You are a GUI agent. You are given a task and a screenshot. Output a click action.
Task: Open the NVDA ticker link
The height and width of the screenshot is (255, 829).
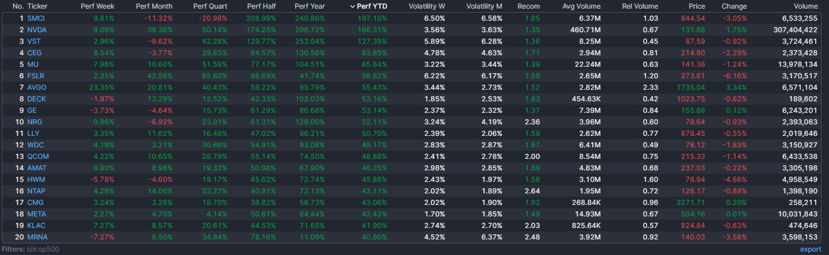click(36, 30)
